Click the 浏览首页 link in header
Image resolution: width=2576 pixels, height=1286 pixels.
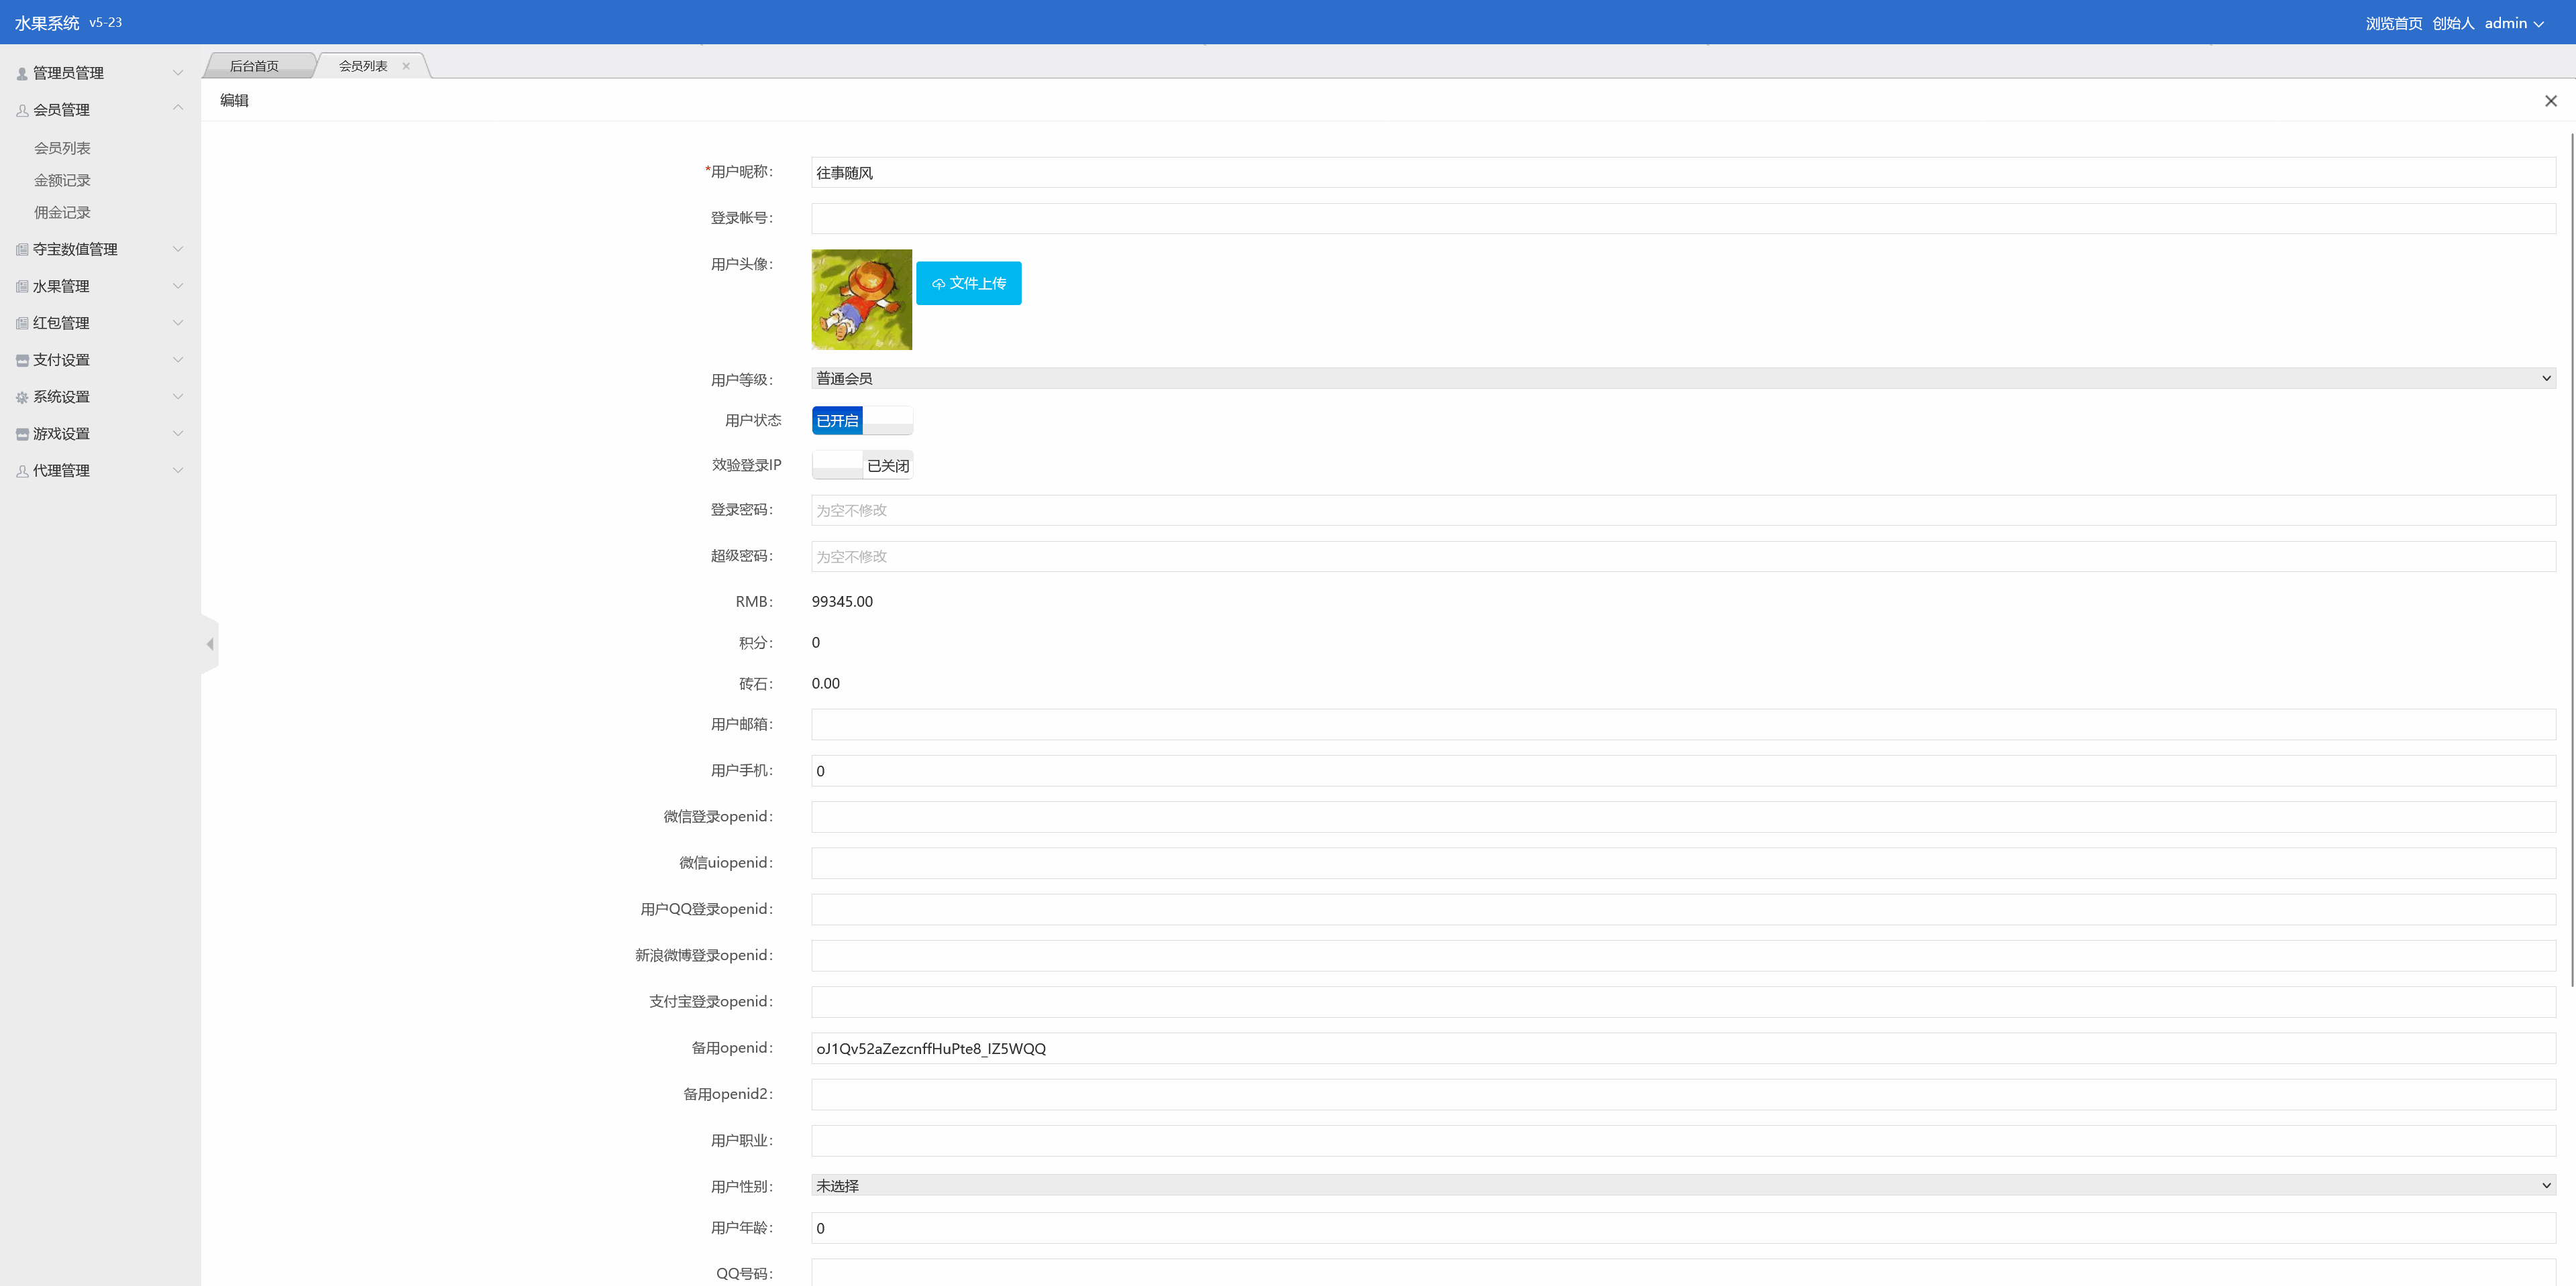(x=2393, y=23)
